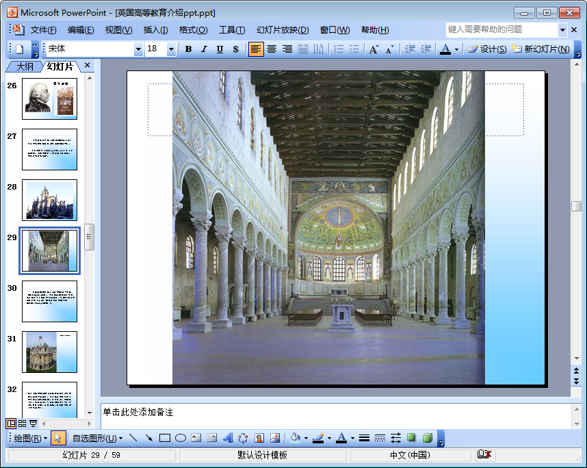This screenshot has width=587, height=468.
Task: Click the 设计(S) Design button
Action: [486, 49]
